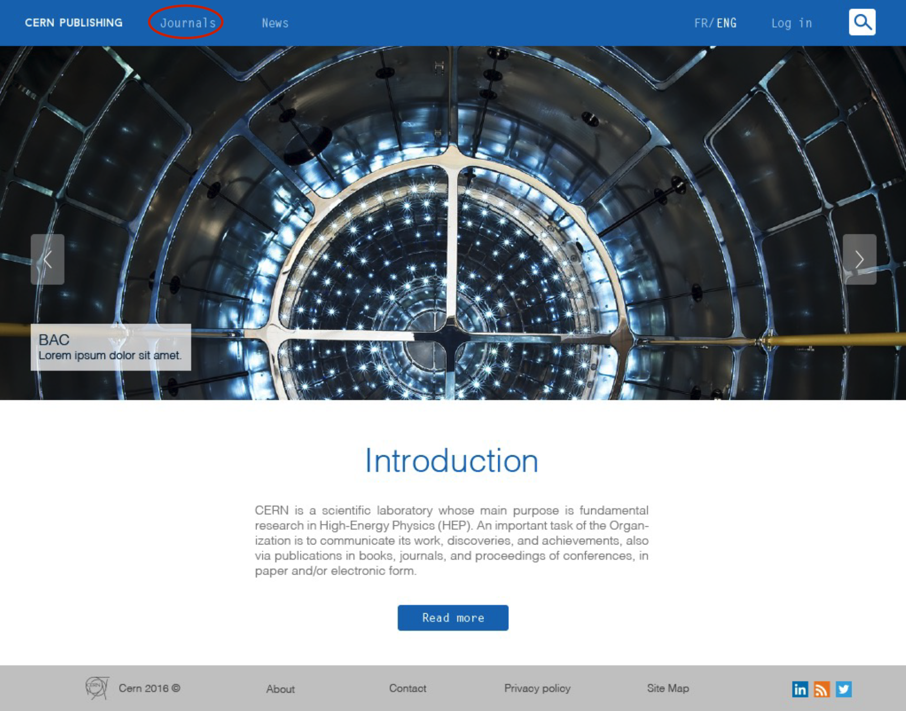The image size is (906, 711).
Task: Switch language to ENG
Action: 727,23
